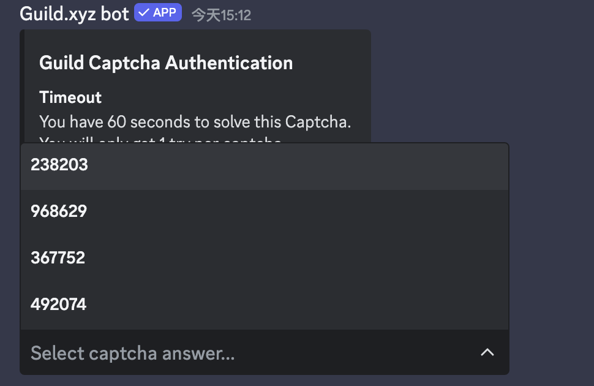This screenshot has height=386, width=594.
Task: Click the Guild.xyz bot username
Action: click(x=73, y=12)
